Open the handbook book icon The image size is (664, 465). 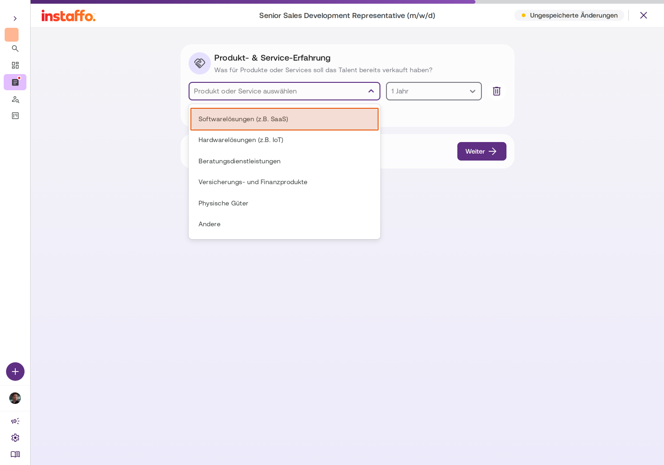click(x=15, y=454)
